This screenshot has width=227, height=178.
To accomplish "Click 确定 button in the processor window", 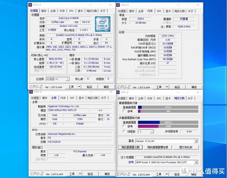I will 106,87.
